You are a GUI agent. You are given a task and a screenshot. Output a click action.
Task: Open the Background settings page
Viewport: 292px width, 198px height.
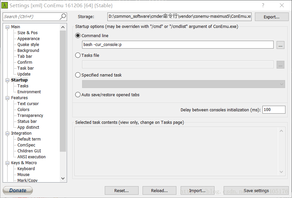point(28,51)
